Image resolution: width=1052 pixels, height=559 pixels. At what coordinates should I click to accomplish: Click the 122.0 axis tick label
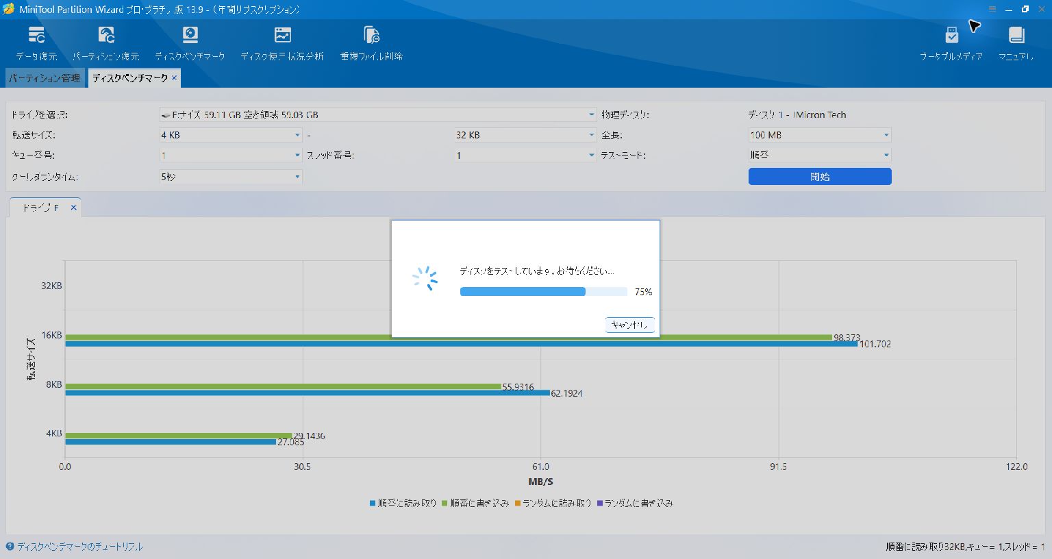pyautogui.click(x=1016, y=467)
